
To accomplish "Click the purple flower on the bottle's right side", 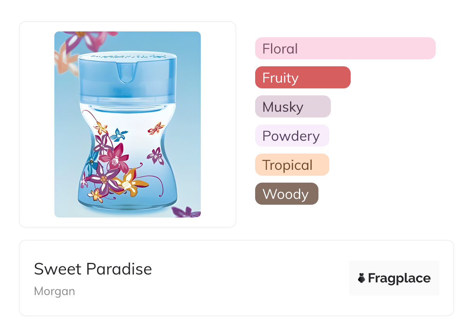I will click(156, 156).
